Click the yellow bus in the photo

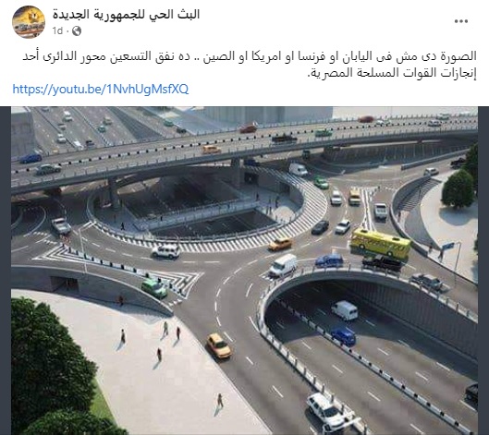click(380, 244)
